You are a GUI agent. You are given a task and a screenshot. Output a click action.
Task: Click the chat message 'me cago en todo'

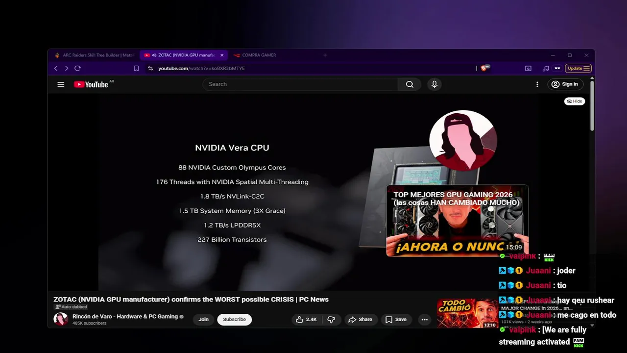coord(557,315)
